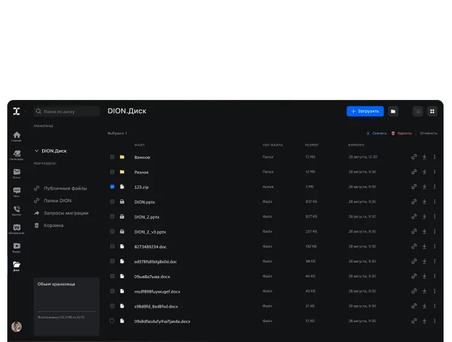
Task: Select the DION_2_v3.pptx checkbox
Action: (x=112, y=231)
